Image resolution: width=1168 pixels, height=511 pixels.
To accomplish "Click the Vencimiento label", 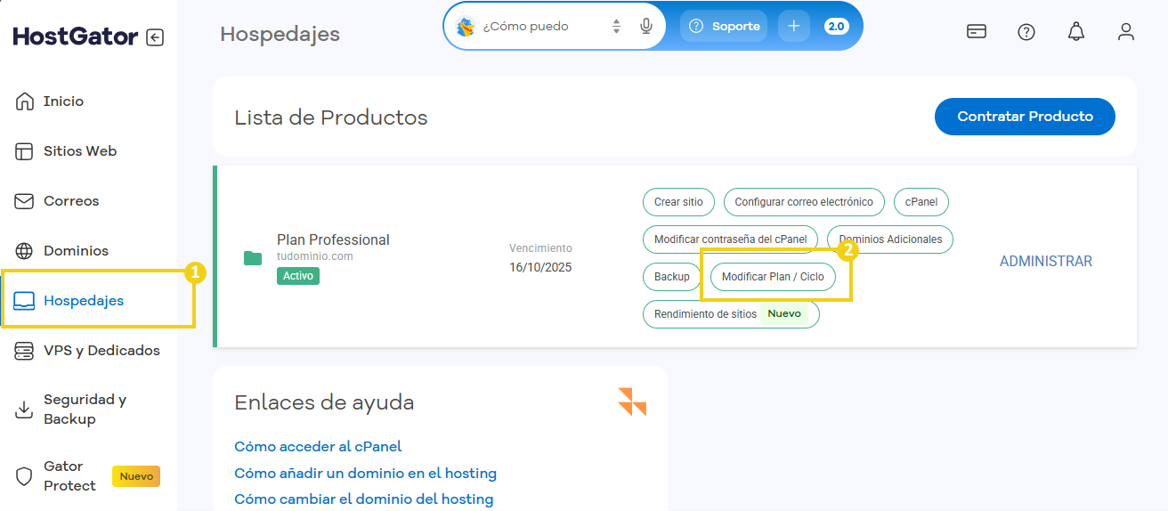I will (x=540, y=248).
